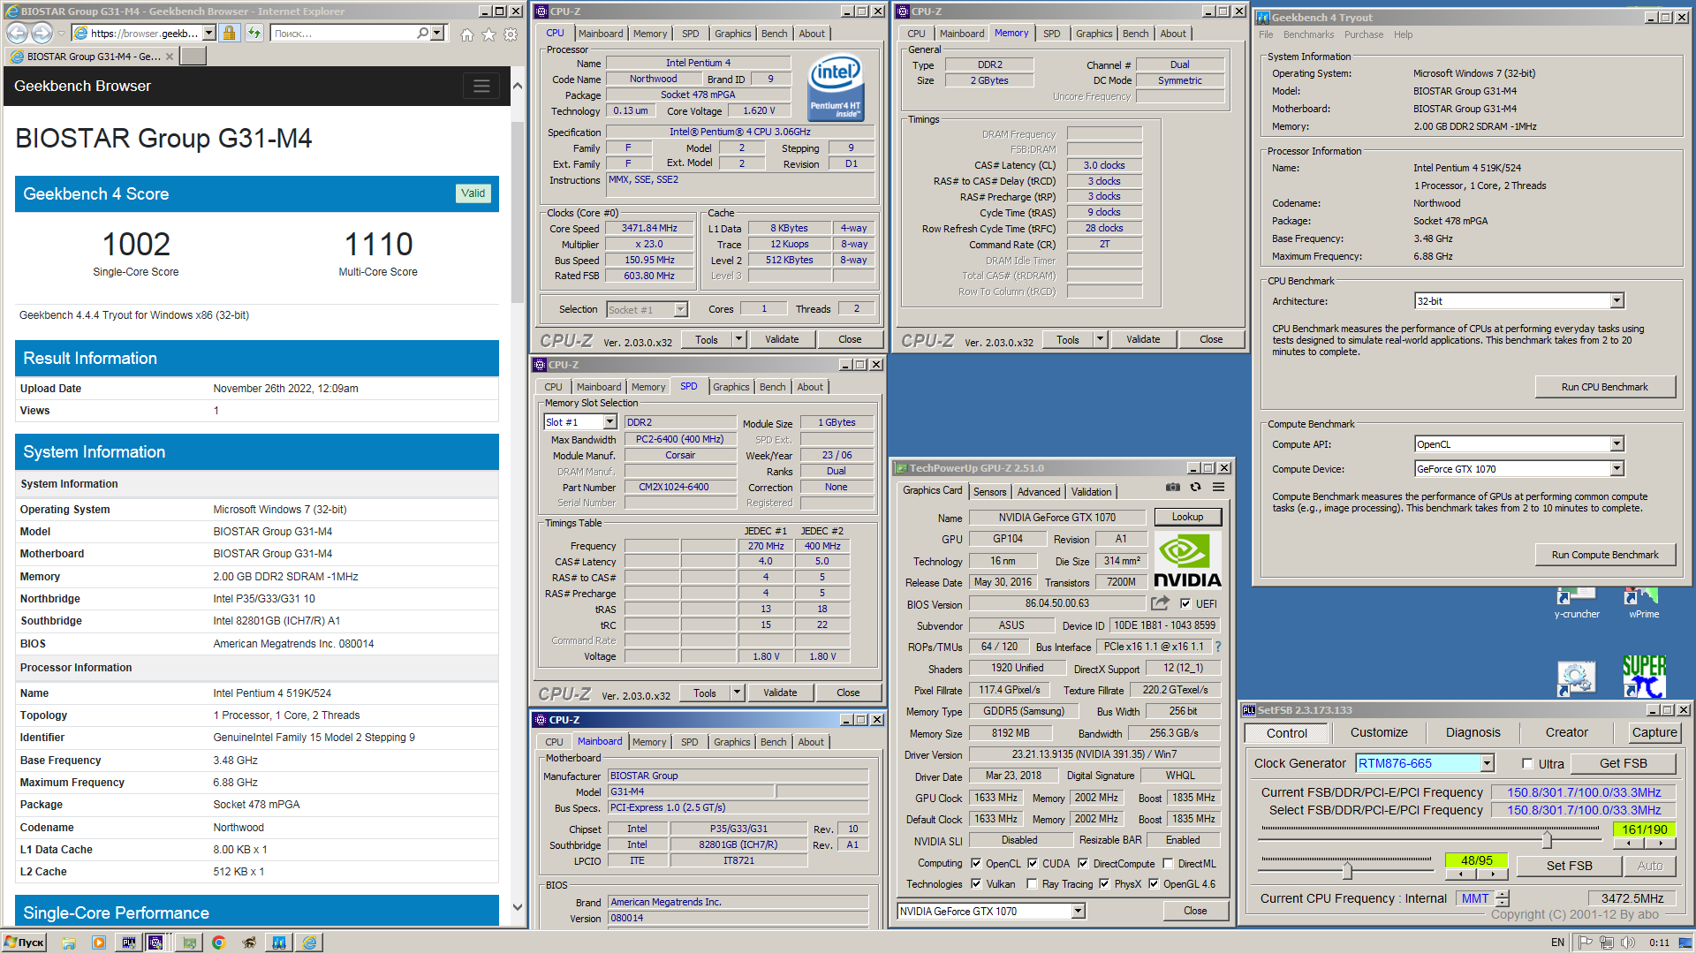Click the Geekbench taskbar icon
This screenshot has height=954, width=1696.
279,943
